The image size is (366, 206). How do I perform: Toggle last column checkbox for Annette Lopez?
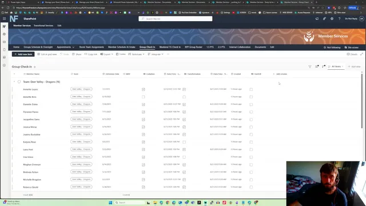[x=251, y=89]
